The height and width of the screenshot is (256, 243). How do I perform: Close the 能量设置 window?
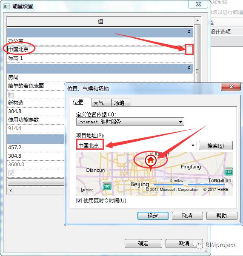pyautogui.click(x=198, y=4)
